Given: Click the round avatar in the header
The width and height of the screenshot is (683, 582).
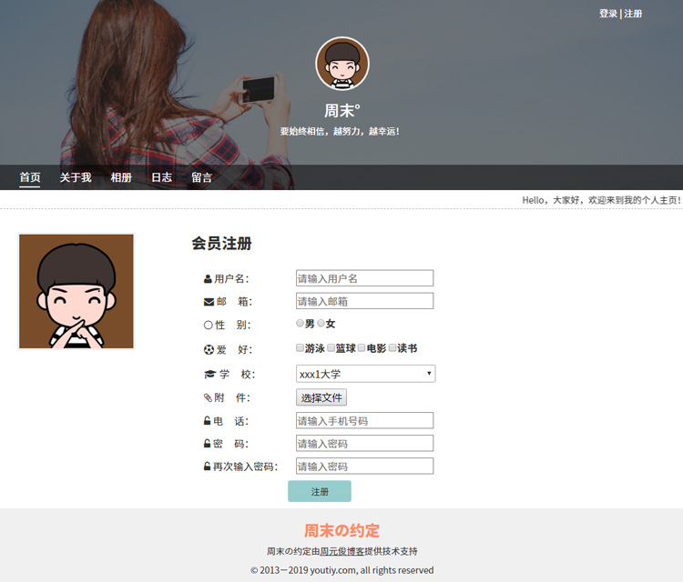Looking at the screenshot, I should point(342,64).
